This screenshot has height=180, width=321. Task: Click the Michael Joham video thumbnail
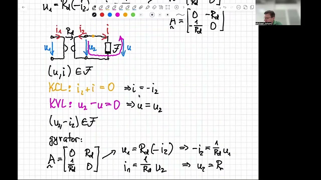[x=278, y=12]
